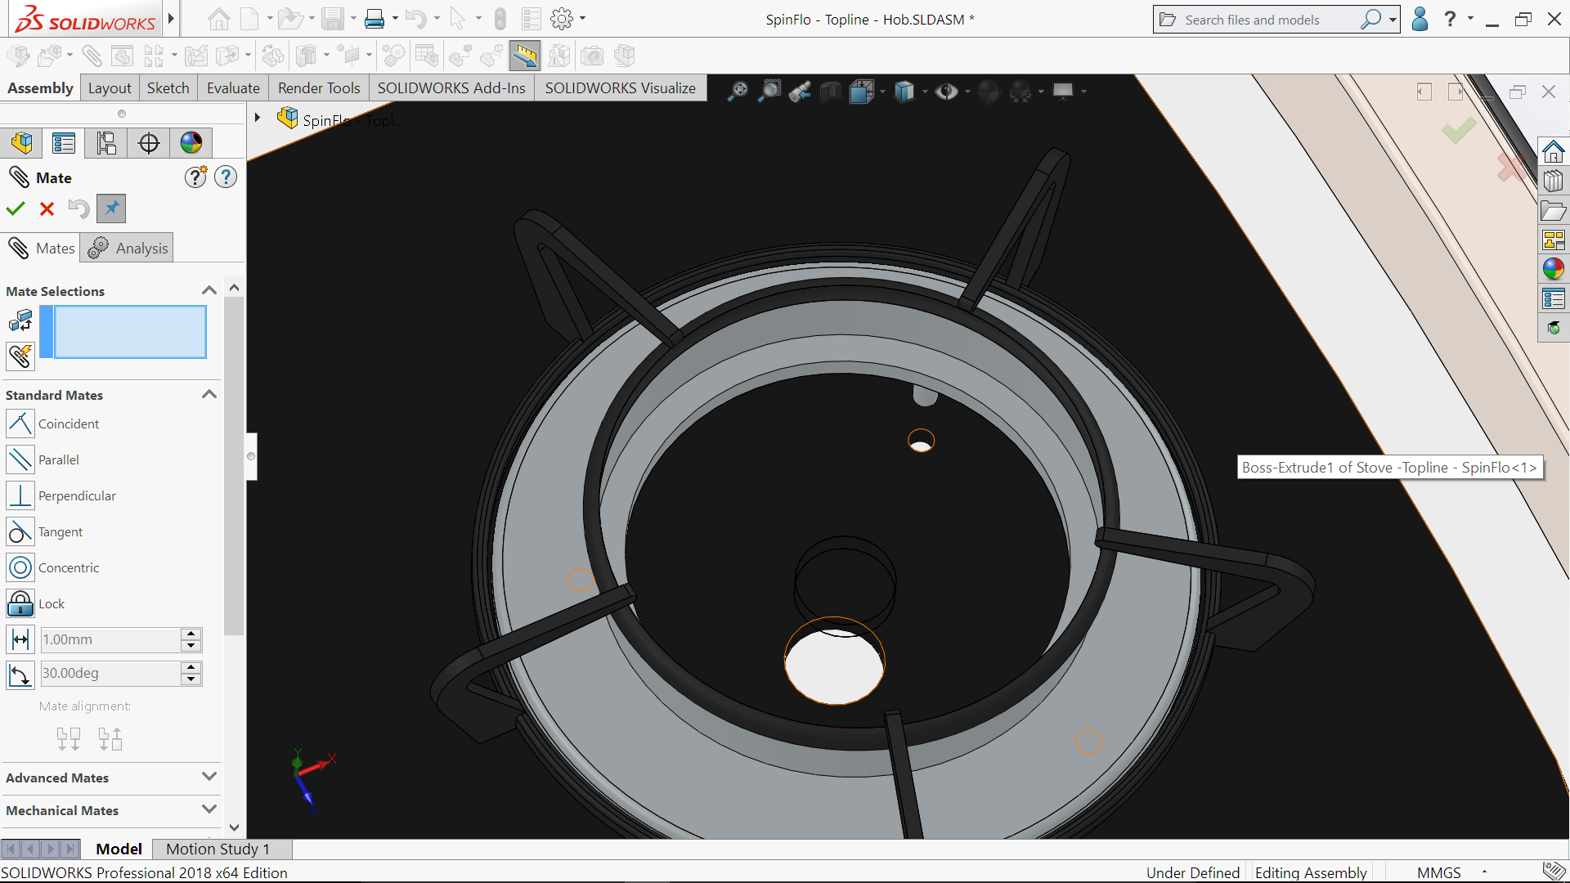The image size is (1570, 883).
Task: Expand the Advanced Mates section
Action: [x=209, y=777]
